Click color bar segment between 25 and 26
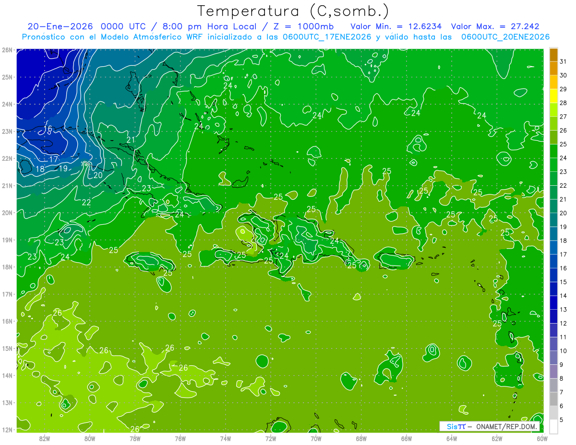Image resolution: width=576 pixels, height=445 pixels. click(553, 137)
